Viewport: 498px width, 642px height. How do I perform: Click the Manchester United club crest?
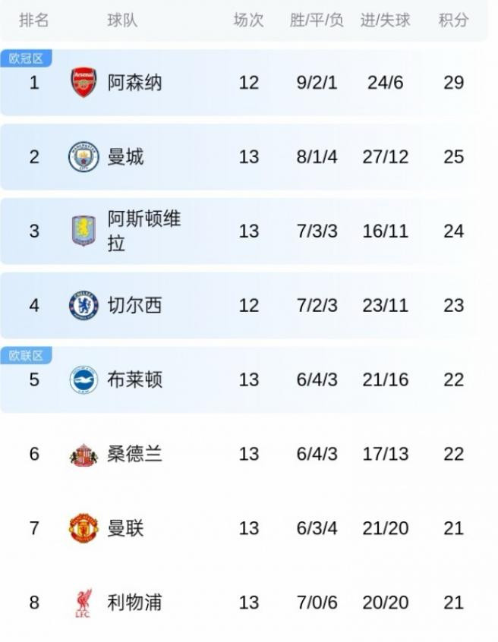tap(84, 528)
